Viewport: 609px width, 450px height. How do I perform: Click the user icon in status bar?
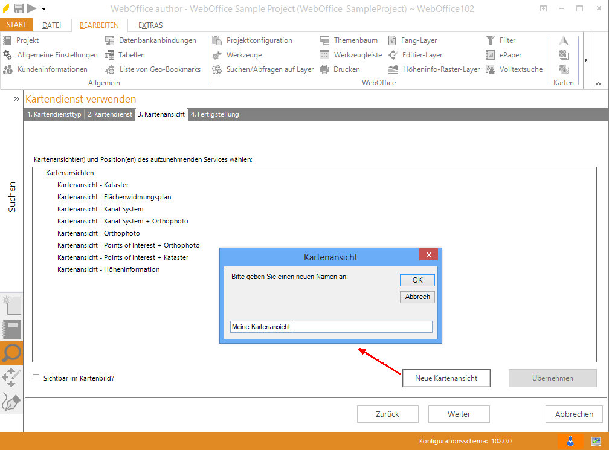click(570, 441)
